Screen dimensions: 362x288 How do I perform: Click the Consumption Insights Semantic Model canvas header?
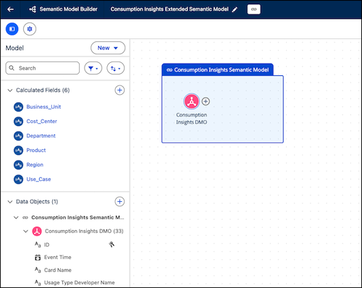[x=217, y=70]
